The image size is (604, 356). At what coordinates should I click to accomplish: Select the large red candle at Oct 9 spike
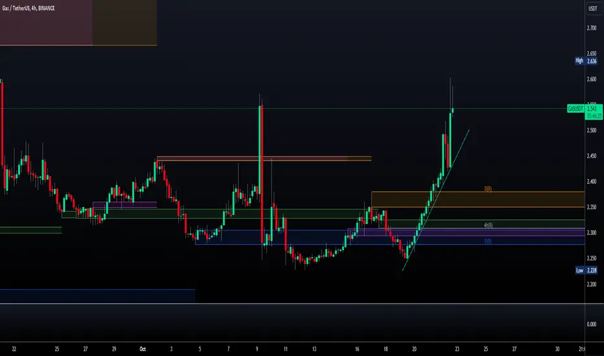pos(262,174)
